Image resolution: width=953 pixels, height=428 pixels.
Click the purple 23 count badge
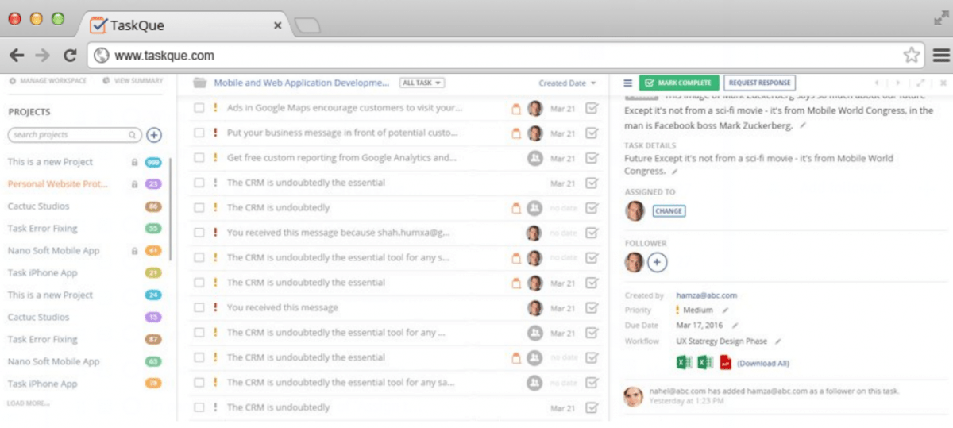click(153, 184)
